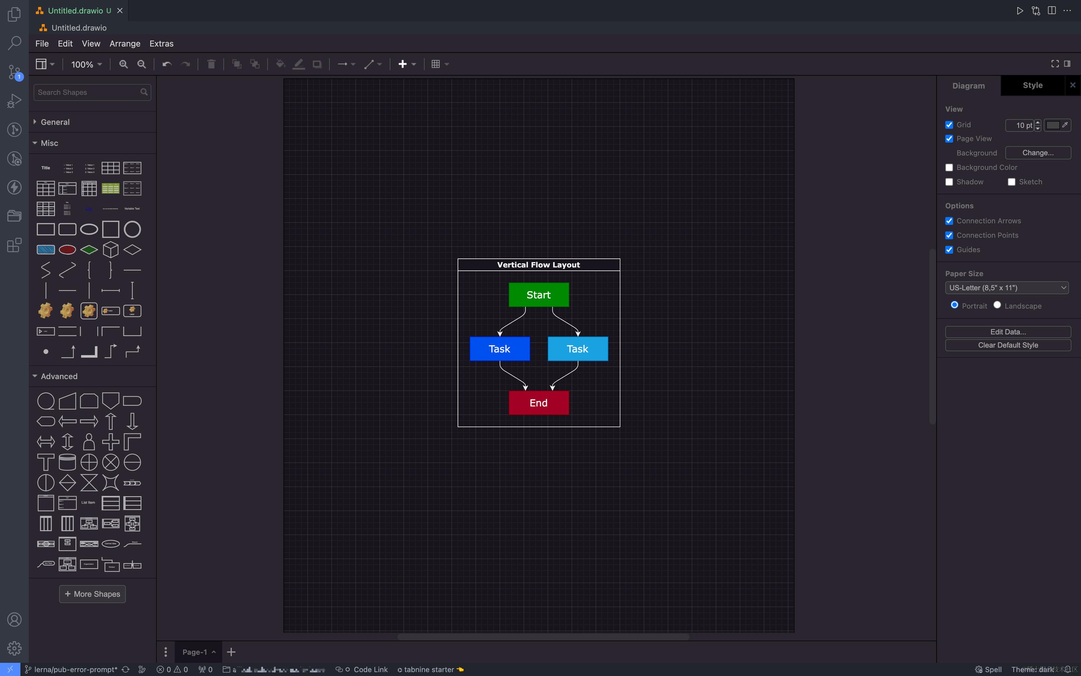The width and height of the screenshot is (1081, 676).
Task: Open the table insert icon
Action: coord(436,64)
